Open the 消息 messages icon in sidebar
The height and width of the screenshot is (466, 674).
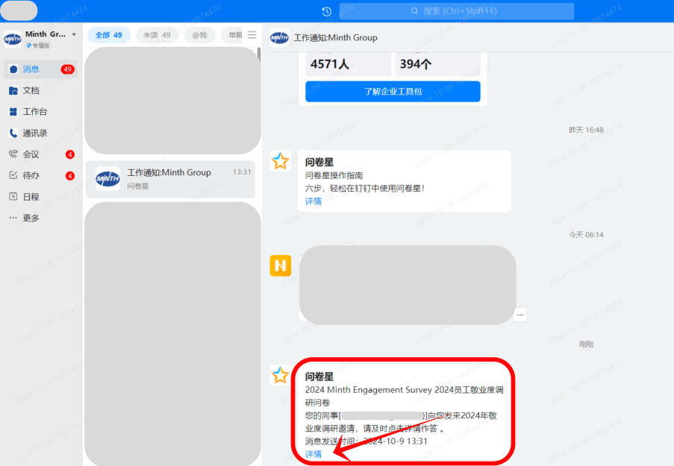pyautogui.click(x=13, y=69)
